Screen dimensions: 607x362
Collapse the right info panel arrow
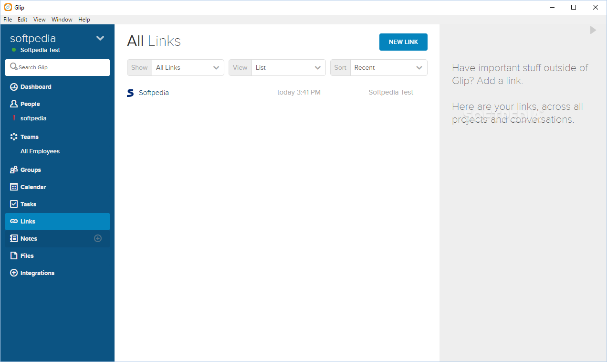pos(593,30)
